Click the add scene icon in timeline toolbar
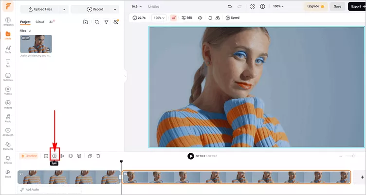The image size is (366, 195). pyautogui.click(x=46, y=156)
